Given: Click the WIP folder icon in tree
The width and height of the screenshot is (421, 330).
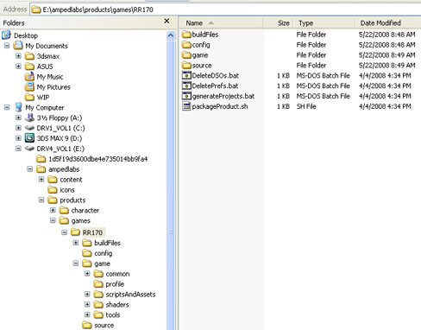Looking at the screenshot, I should click(x=29, y=97).
